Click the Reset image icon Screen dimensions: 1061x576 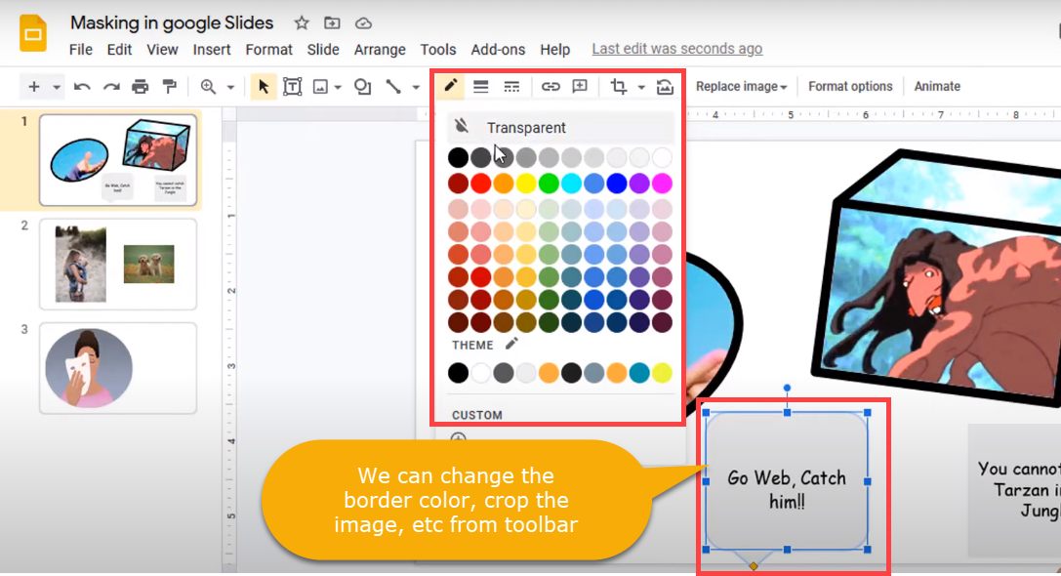click(666, 86)
